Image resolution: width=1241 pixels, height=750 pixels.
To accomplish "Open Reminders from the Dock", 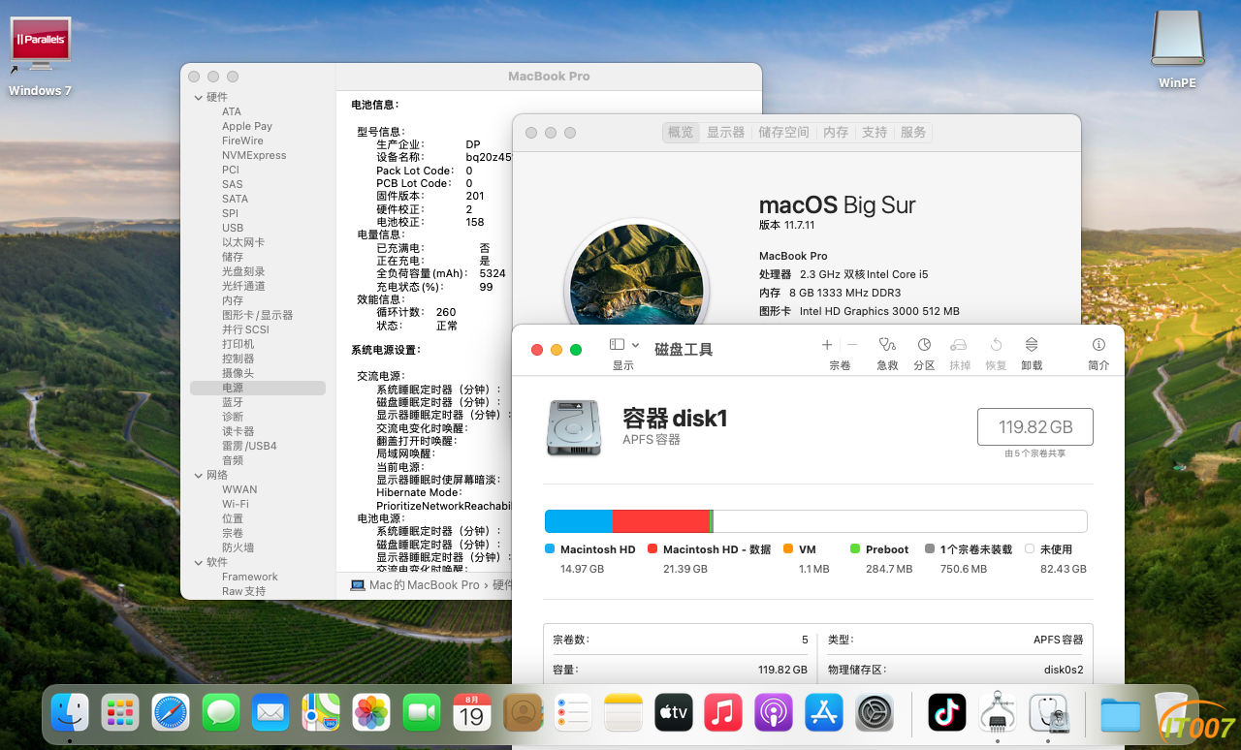I will click(573, 713).
